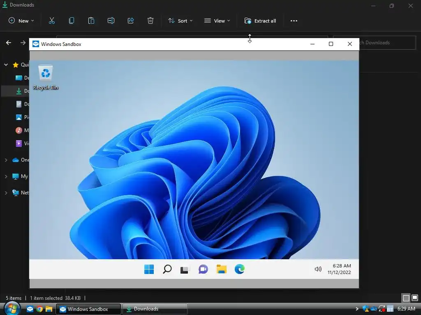
Task: Minimize the Windows Sandbox window
Action: (312, 44)
